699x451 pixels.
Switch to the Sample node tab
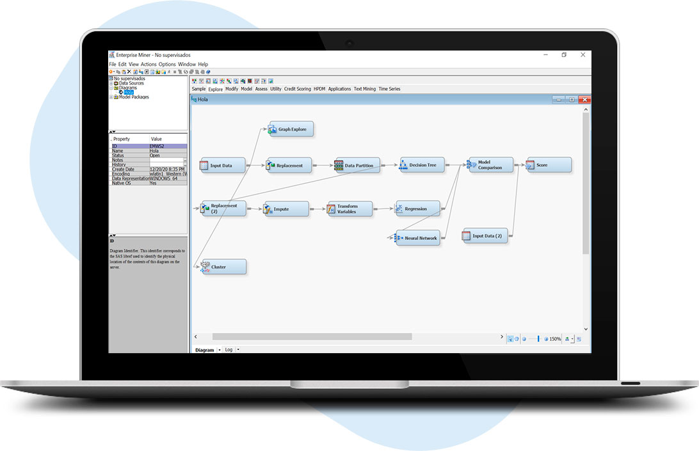click(199, 89)
